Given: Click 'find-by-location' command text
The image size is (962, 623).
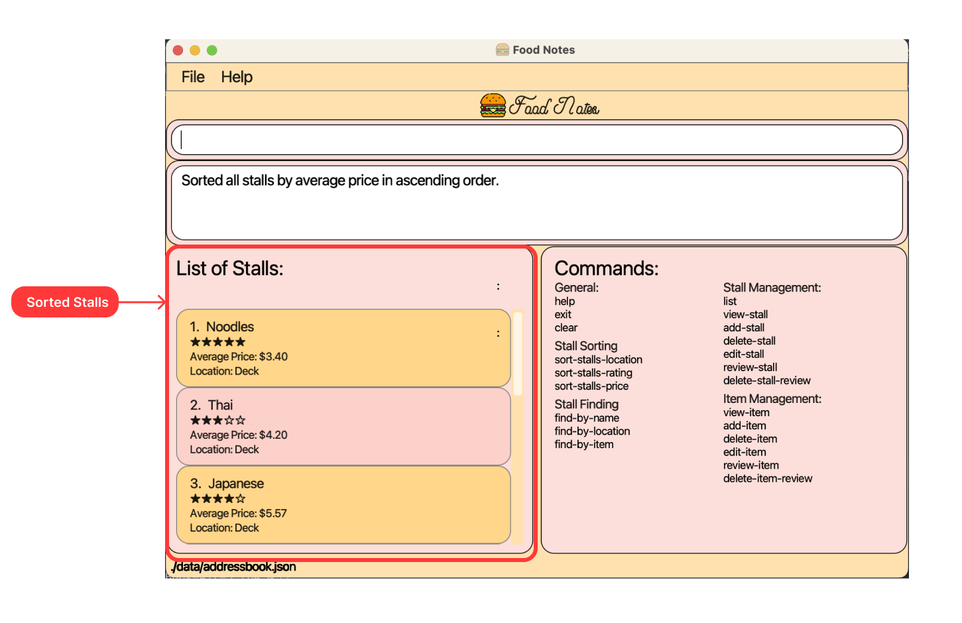Looking at the screenshot, I should 592,431.
